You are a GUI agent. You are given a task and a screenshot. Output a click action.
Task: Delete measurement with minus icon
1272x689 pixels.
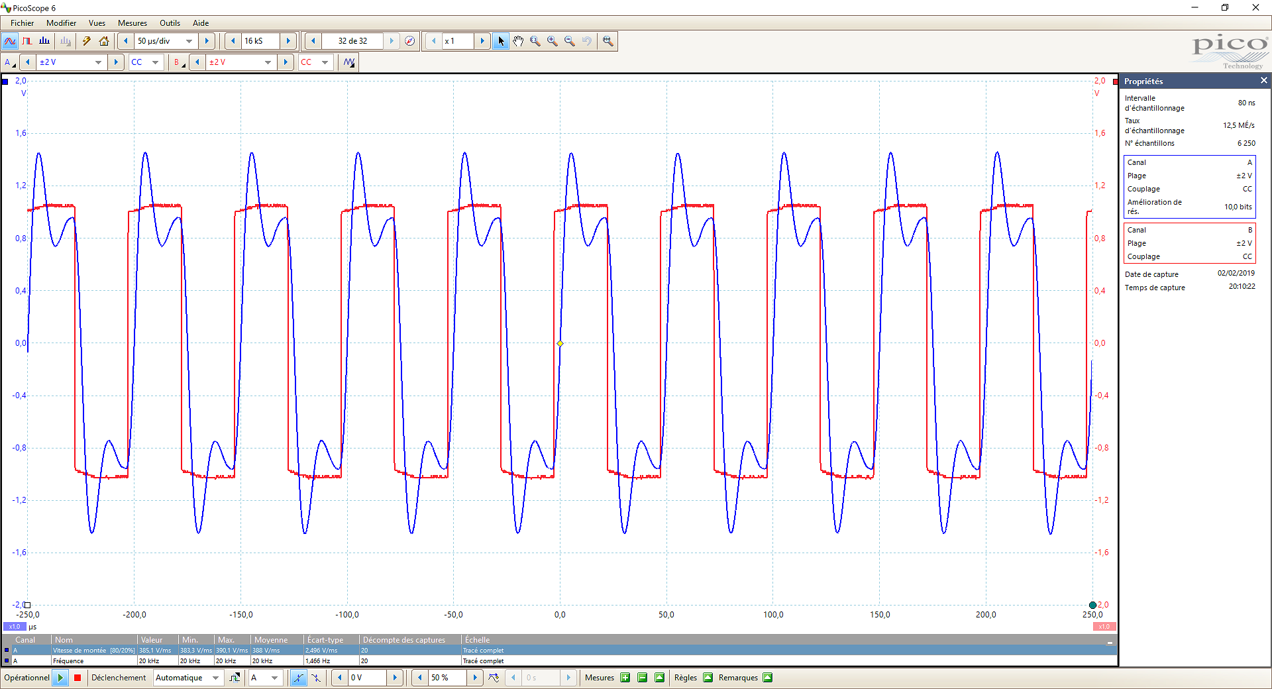click(642, 678)
